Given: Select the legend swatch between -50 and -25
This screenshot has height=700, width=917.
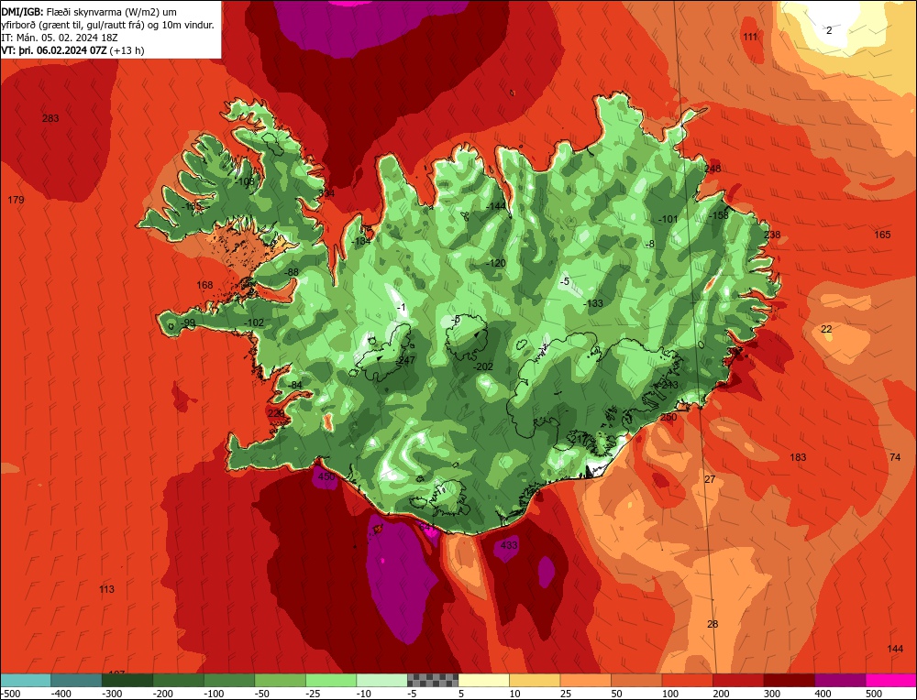Looking at the screenshot, I should tap(280, 680).
